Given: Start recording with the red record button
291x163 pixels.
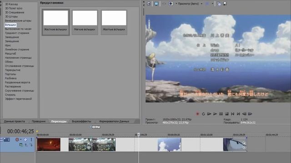Looking at the screenshot, I should (197, 114).
